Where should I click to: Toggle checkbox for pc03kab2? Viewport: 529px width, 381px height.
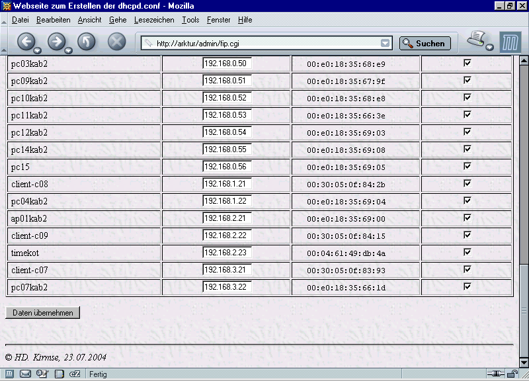point(468,63)
